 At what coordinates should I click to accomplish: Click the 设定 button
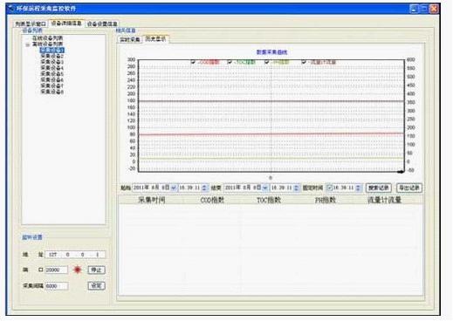96,286
